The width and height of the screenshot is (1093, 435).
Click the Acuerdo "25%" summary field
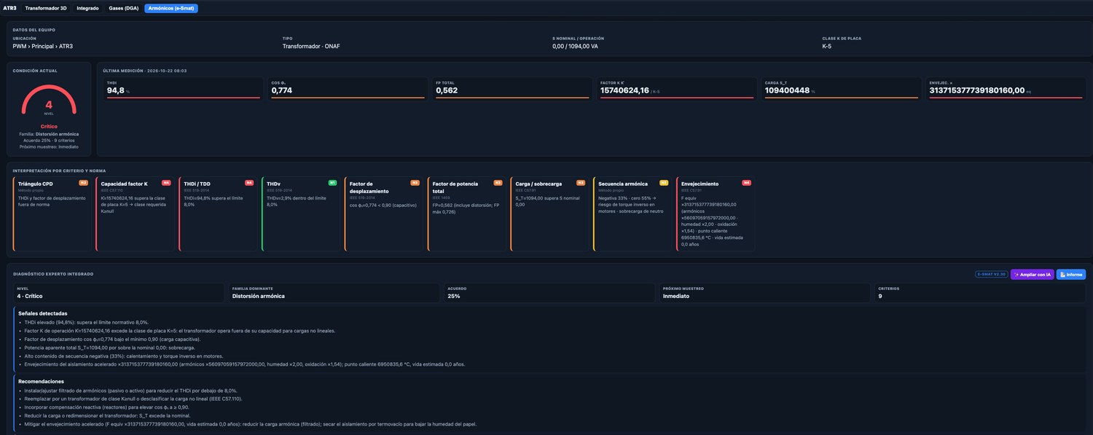click(x=549, y=293)
